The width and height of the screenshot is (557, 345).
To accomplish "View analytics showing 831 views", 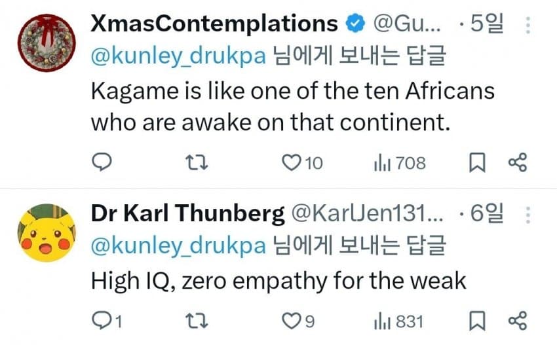I will pos(381,321).
